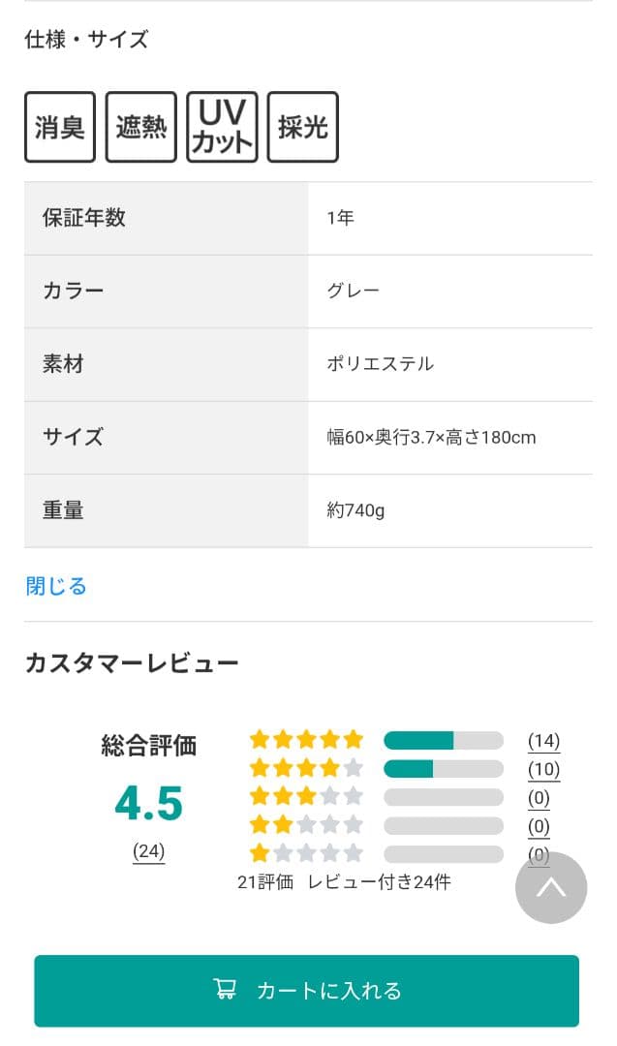Image resolution: width=617 pixels, height=1046 pixels.
Task: Click the first star in the 5-star row
Action: [x=259, y=739]
